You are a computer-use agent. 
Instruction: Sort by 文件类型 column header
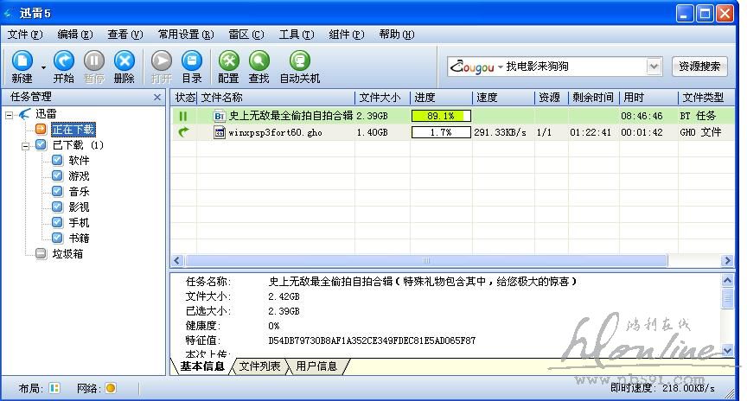coord(706,98)
